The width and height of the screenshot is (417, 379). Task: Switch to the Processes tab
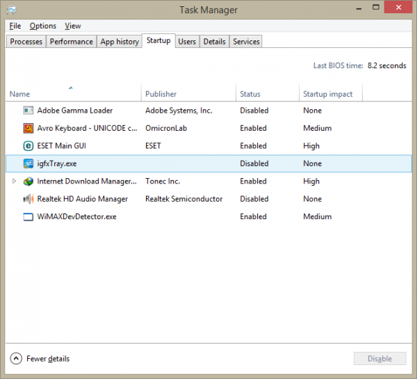[x=26, y=42]
